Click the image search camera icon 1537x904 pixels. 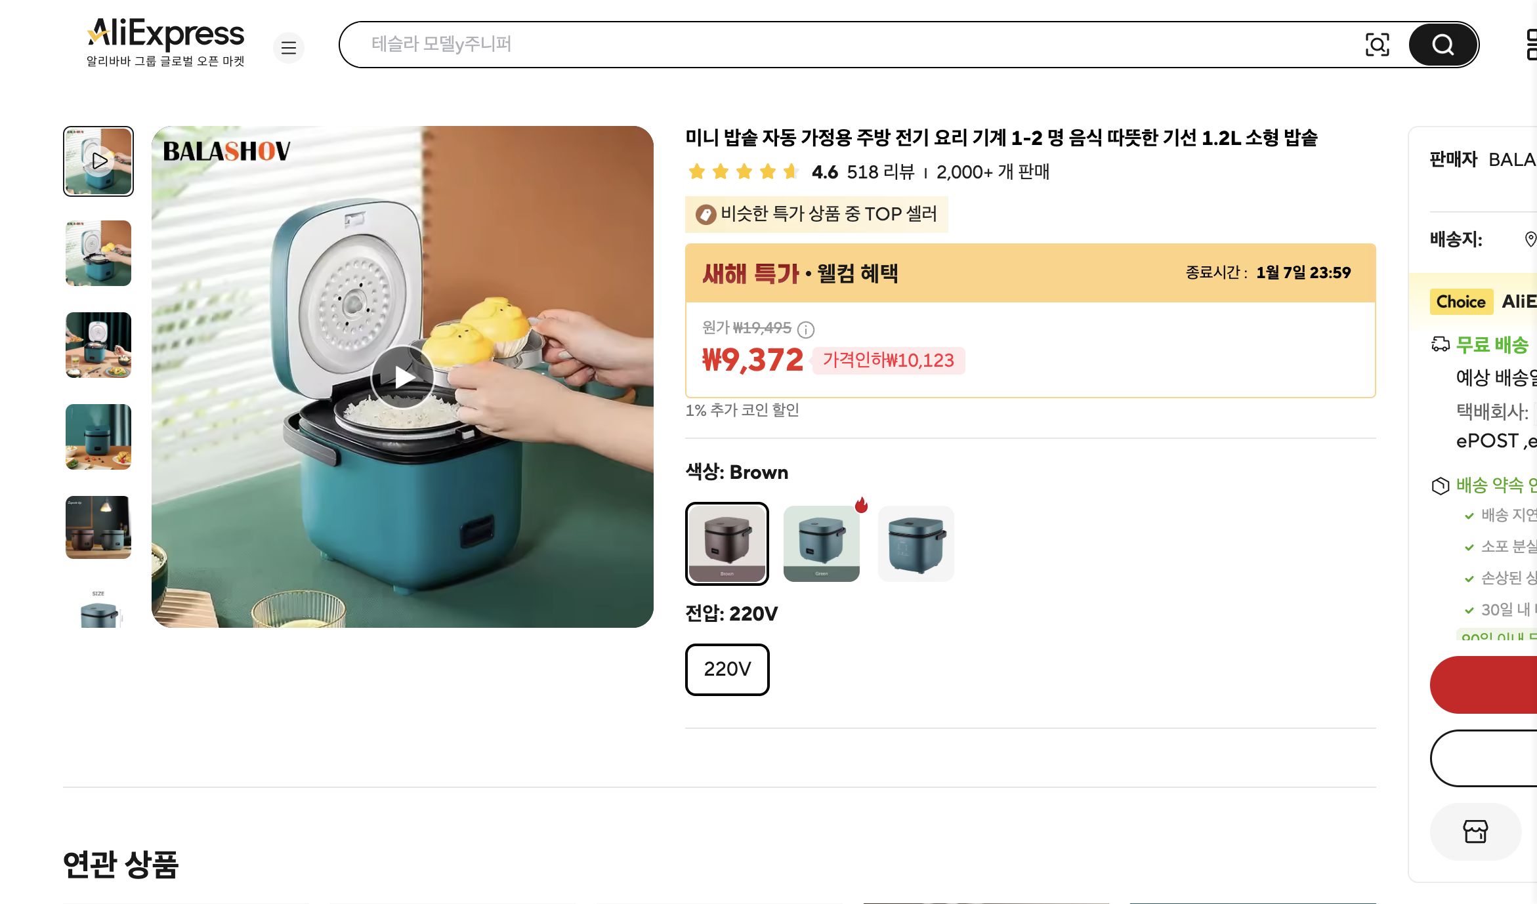point(1379,44)
